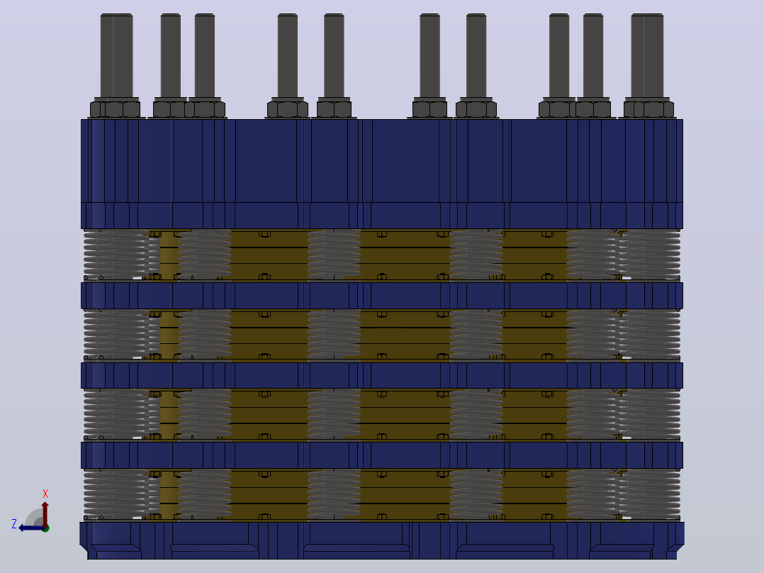Select the blue bottom base plate with recesses
This screenshot has height=573, width=764.
pyautogui.click(x=382, y=540)
